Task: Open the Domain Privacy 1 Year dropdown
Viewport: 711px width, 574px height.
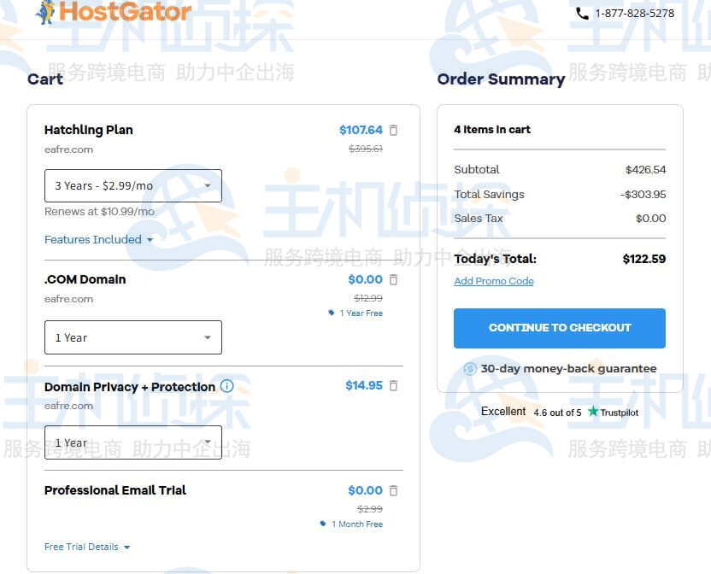Action: 133,442
